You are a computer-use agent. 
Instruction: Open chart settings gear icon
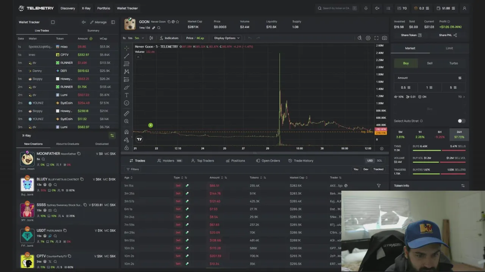(x=368, y=38)
